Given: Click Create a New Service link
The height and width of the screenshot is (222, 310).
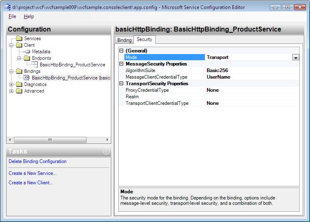Looking at the screenshot, I should pos(32,173).
